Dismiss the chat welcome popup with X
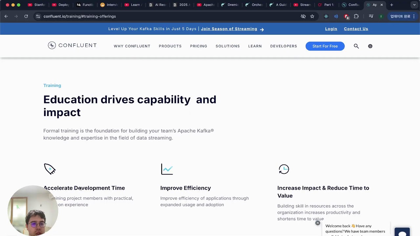 (318, 223)
